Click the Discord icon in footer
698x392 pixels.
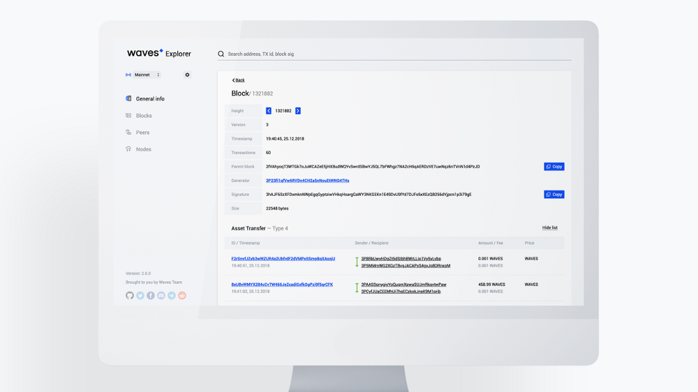(161, 296)
